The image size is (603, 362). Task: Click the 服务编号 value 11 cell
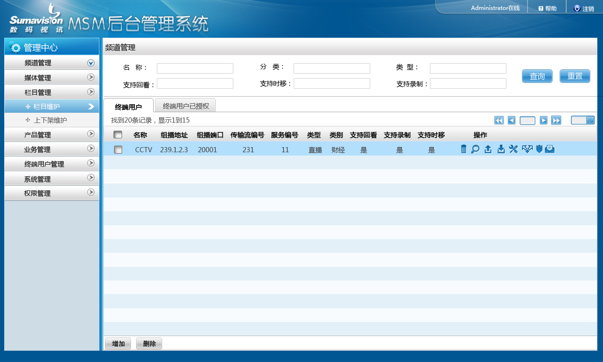pos(285,150)
